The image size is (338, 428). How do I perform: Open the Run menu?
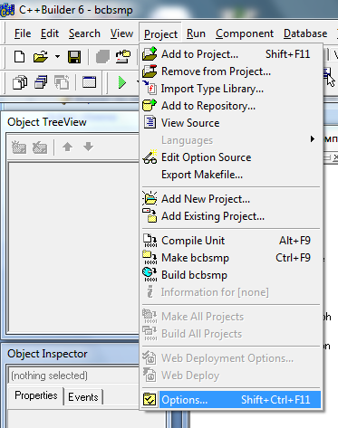[x=196, y=33]
